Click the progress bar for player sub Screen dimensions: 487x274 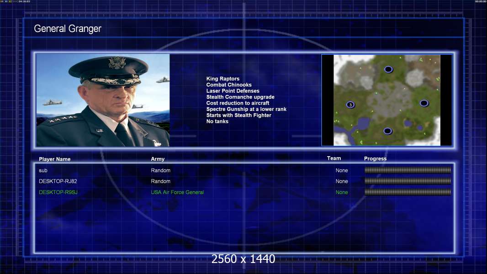[408, 170]
